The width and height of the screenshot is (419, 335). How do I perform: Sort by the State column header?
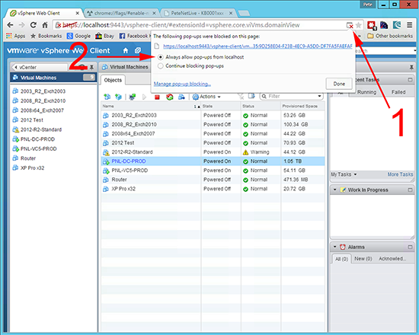[x=220, y=106]
